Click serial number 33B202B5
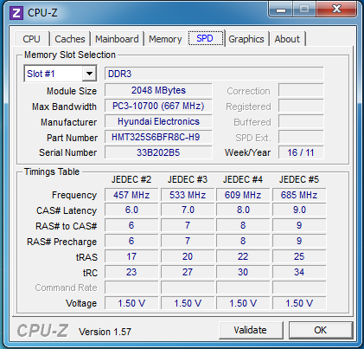This screenshot has height=349, width=364. (x=158, y=152)
